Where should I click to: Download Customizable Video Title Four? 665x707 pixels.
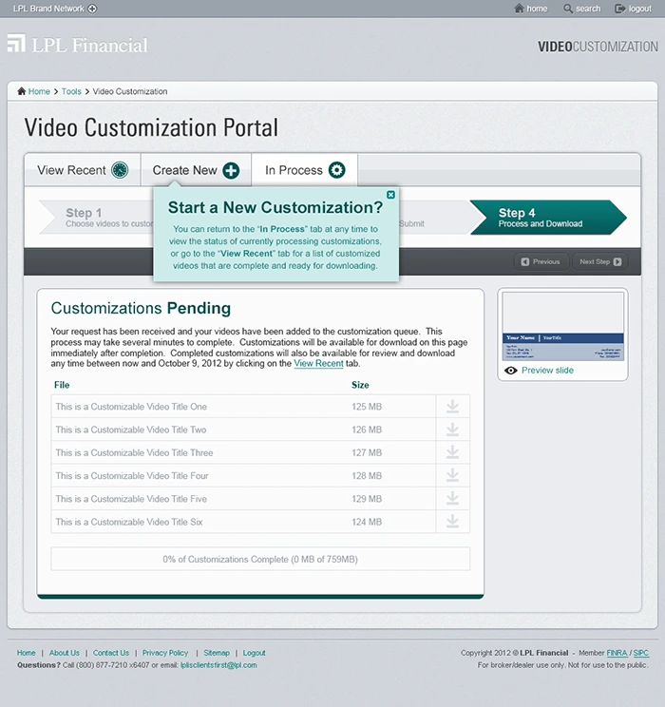pos(452,475)
